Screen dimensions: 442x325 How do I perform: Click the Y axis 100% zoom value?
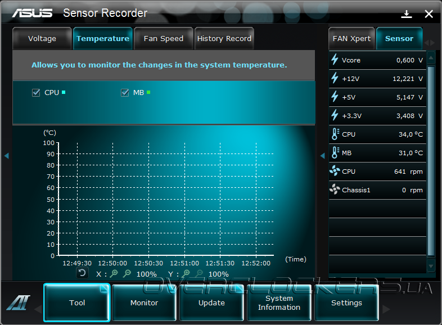[x=218, y=274]
